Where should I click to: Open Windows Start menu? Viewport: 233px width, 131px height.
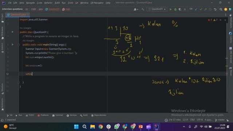click(76, 127)
